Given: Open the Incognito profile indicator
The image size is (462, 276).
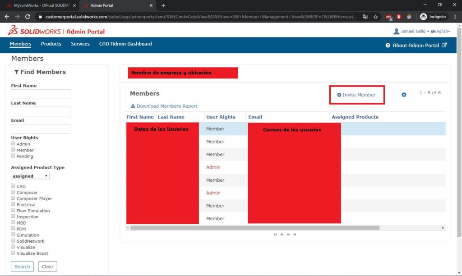Looking at the screenshot, I should [x=433, y=17].
